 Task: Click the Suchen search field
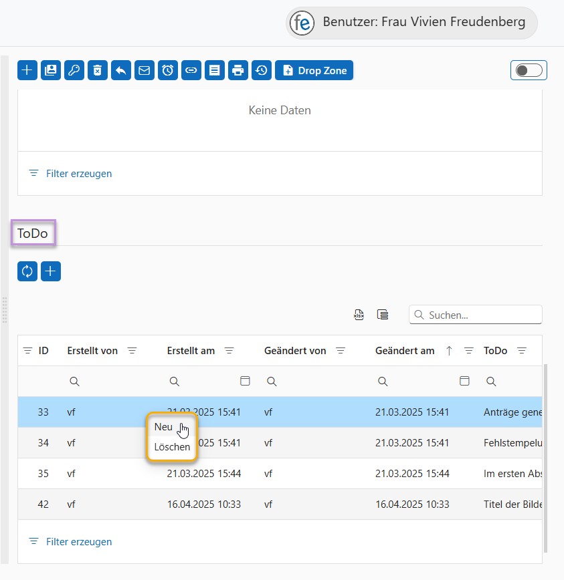click(x=482, y=315)
